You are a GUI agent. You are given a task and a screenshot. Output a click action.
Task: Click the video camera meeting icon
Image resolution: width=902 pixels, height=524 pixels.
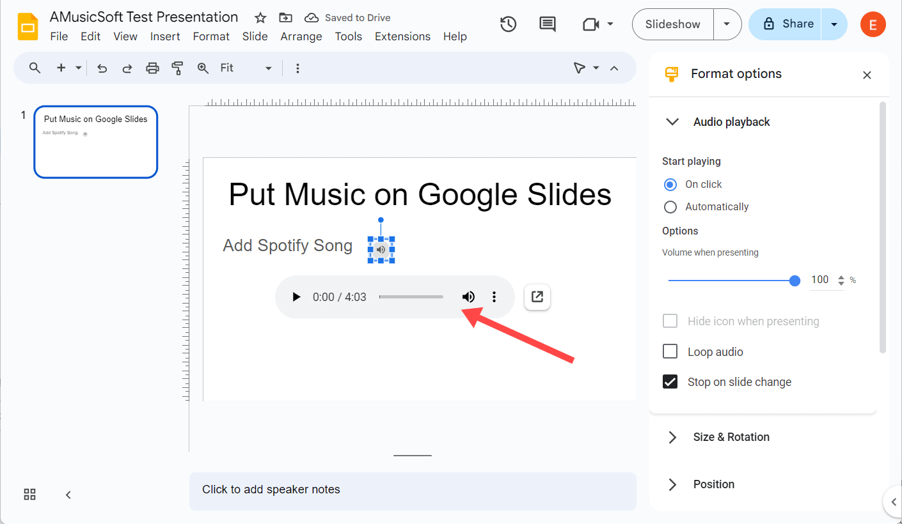coord(591,24)
